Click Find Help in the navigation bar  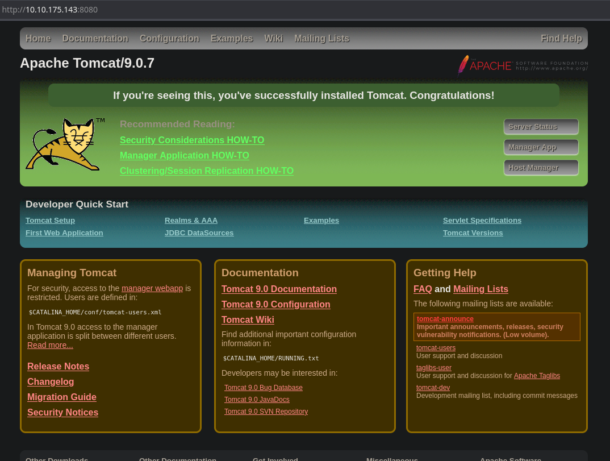point(561,39)
